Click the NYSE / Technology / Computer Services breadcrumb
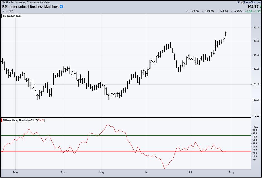The image size is (262, 178). coord(26,3)
